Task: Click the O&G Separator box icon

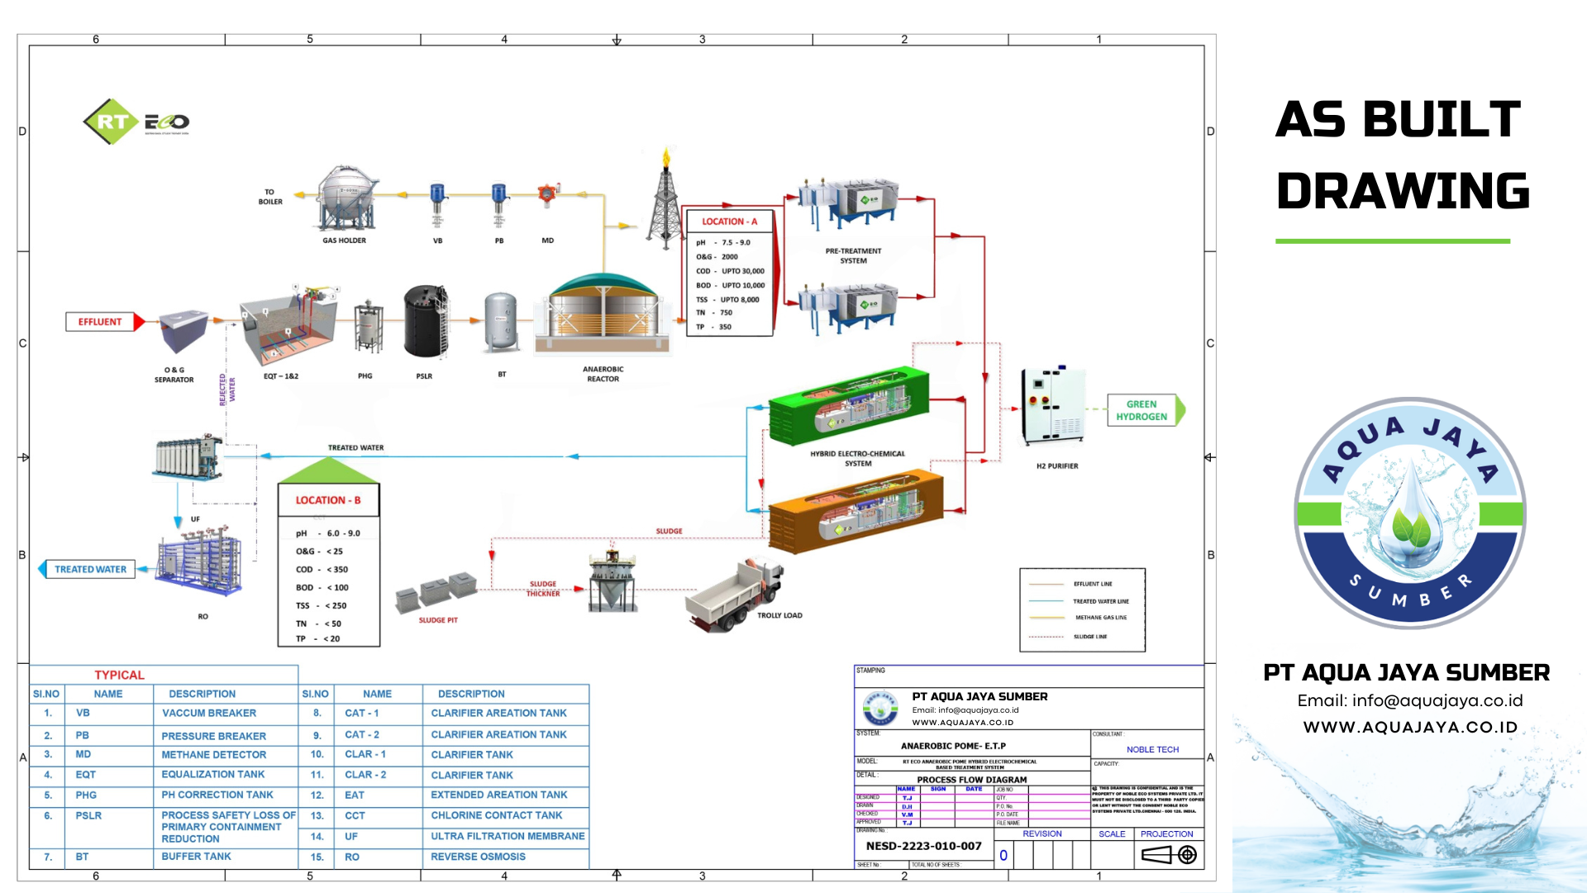Action: [183, 331]
